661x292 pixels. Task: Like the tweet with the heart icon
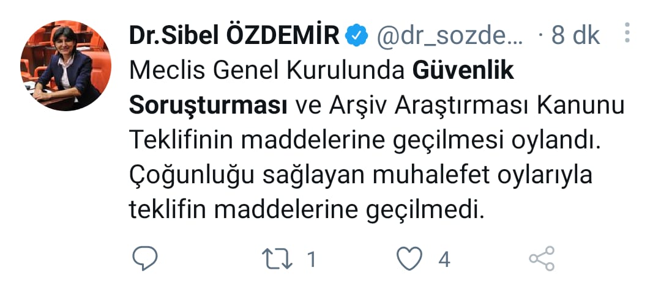click(x=409, y=260)
